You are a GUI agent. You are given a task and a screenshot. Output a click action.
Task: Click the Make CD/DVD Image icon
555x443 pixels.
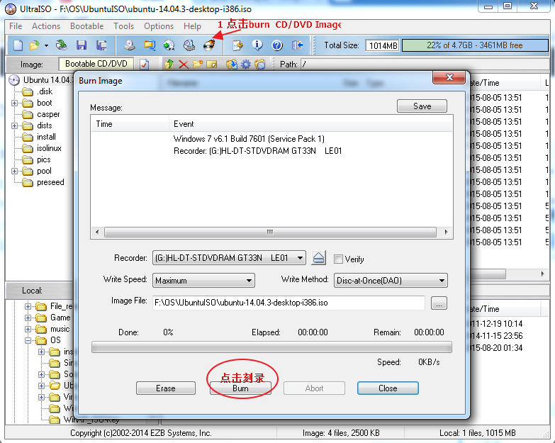click(130, 45)
